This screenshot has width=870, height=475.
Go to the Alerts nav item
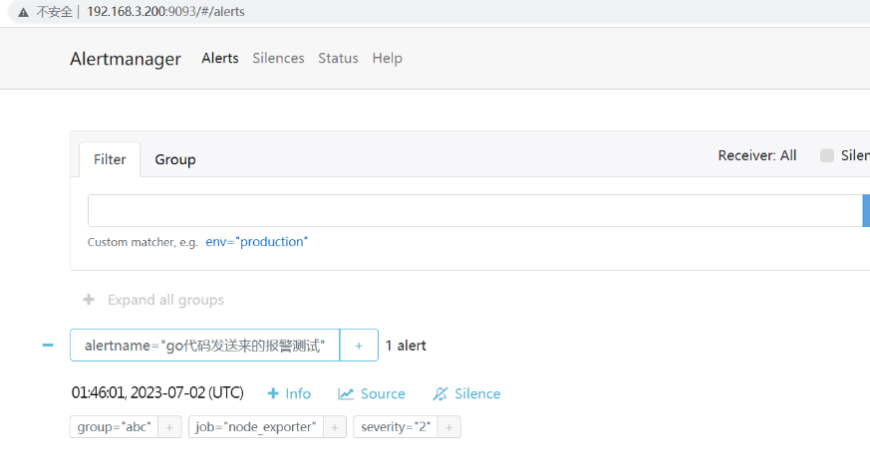point(220,58)
